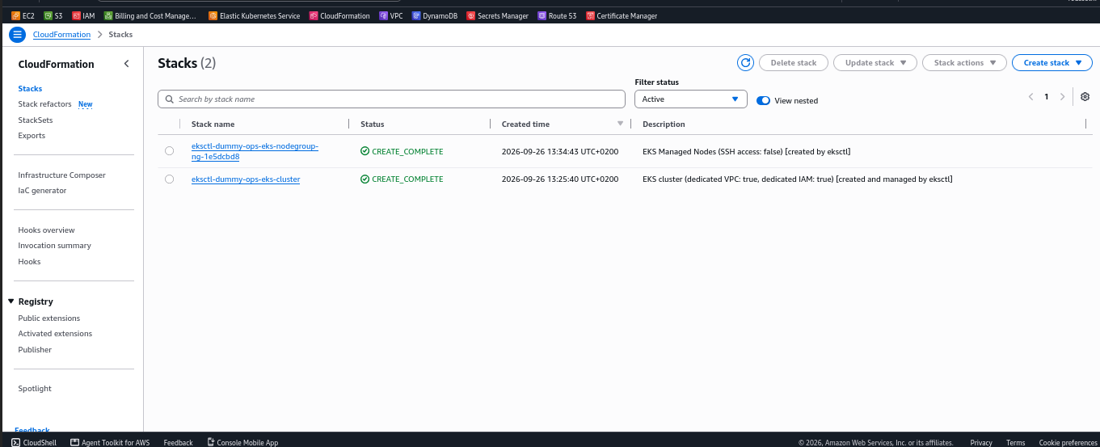Click EKS Managed Nodes description text

click(746, 151)
